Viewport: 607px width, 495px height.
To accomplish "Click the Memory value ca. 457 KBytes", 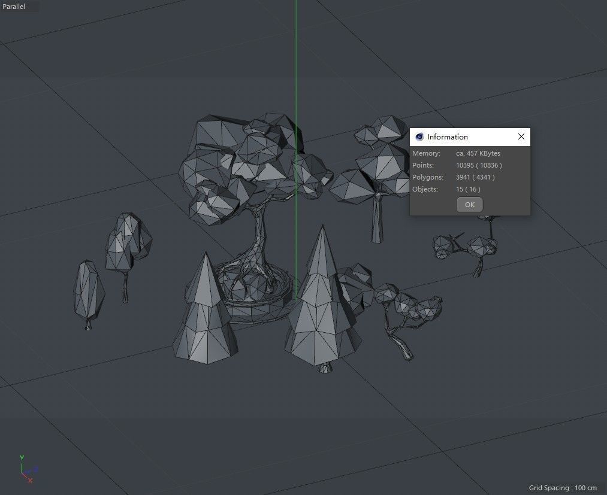I will tap(478, 153).
